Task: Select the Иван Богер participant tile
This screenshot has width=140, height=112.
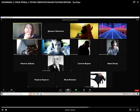Action: coord(113,64)
